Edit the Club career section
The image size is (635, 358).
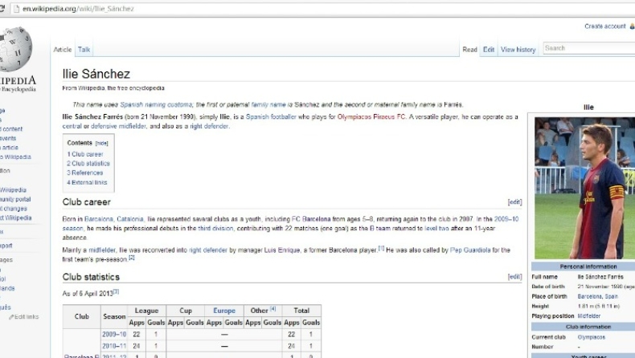point(514,201)
